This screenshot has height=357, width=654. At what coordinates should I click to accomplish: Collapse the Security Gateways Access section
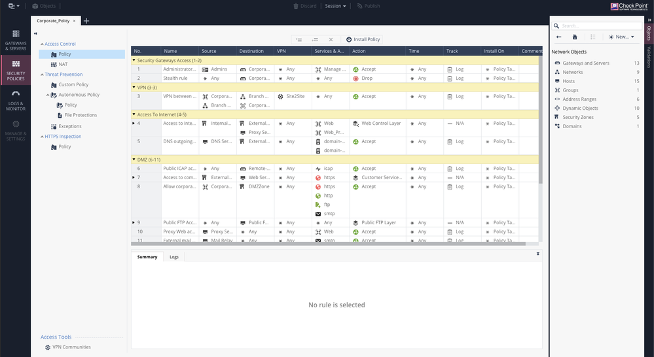click(x=134, y=60)
